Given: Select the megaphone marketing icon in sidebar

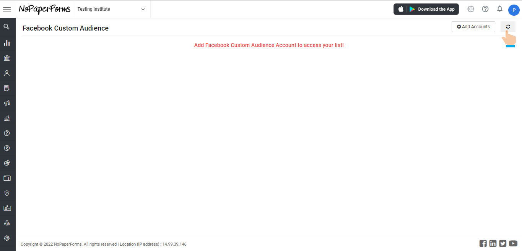Looking at the screenshot, I should (x=7, y=103).
